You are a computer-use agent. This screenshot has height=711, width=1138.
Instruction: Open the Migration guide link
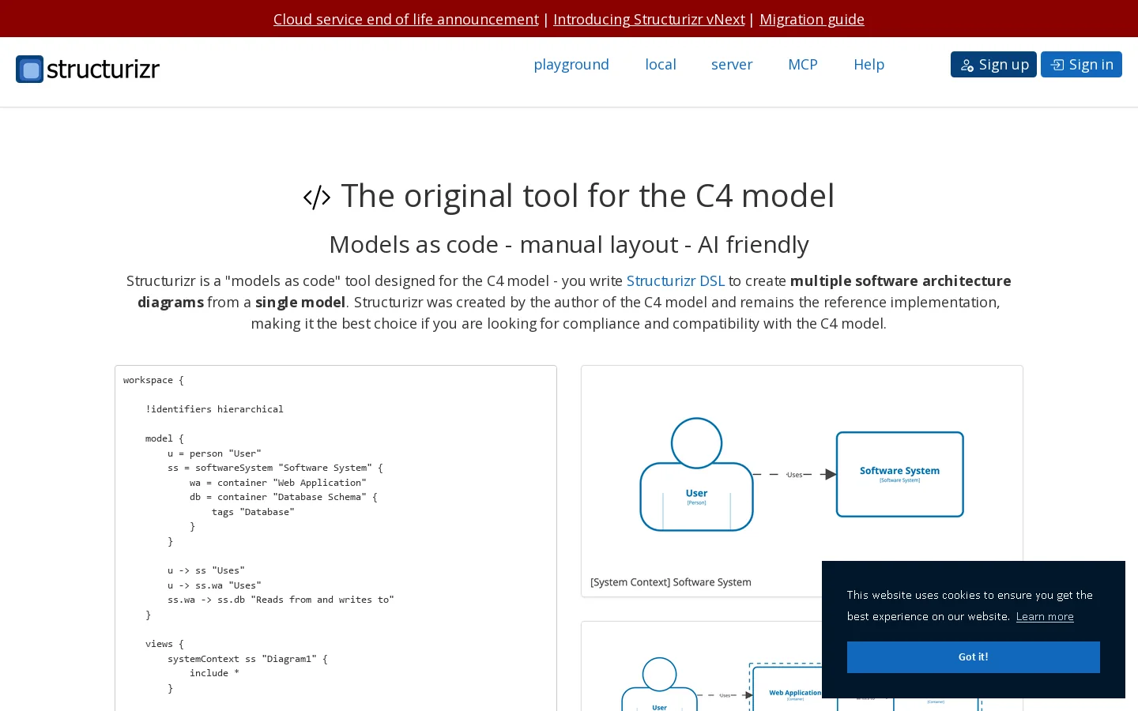(812, 19)
